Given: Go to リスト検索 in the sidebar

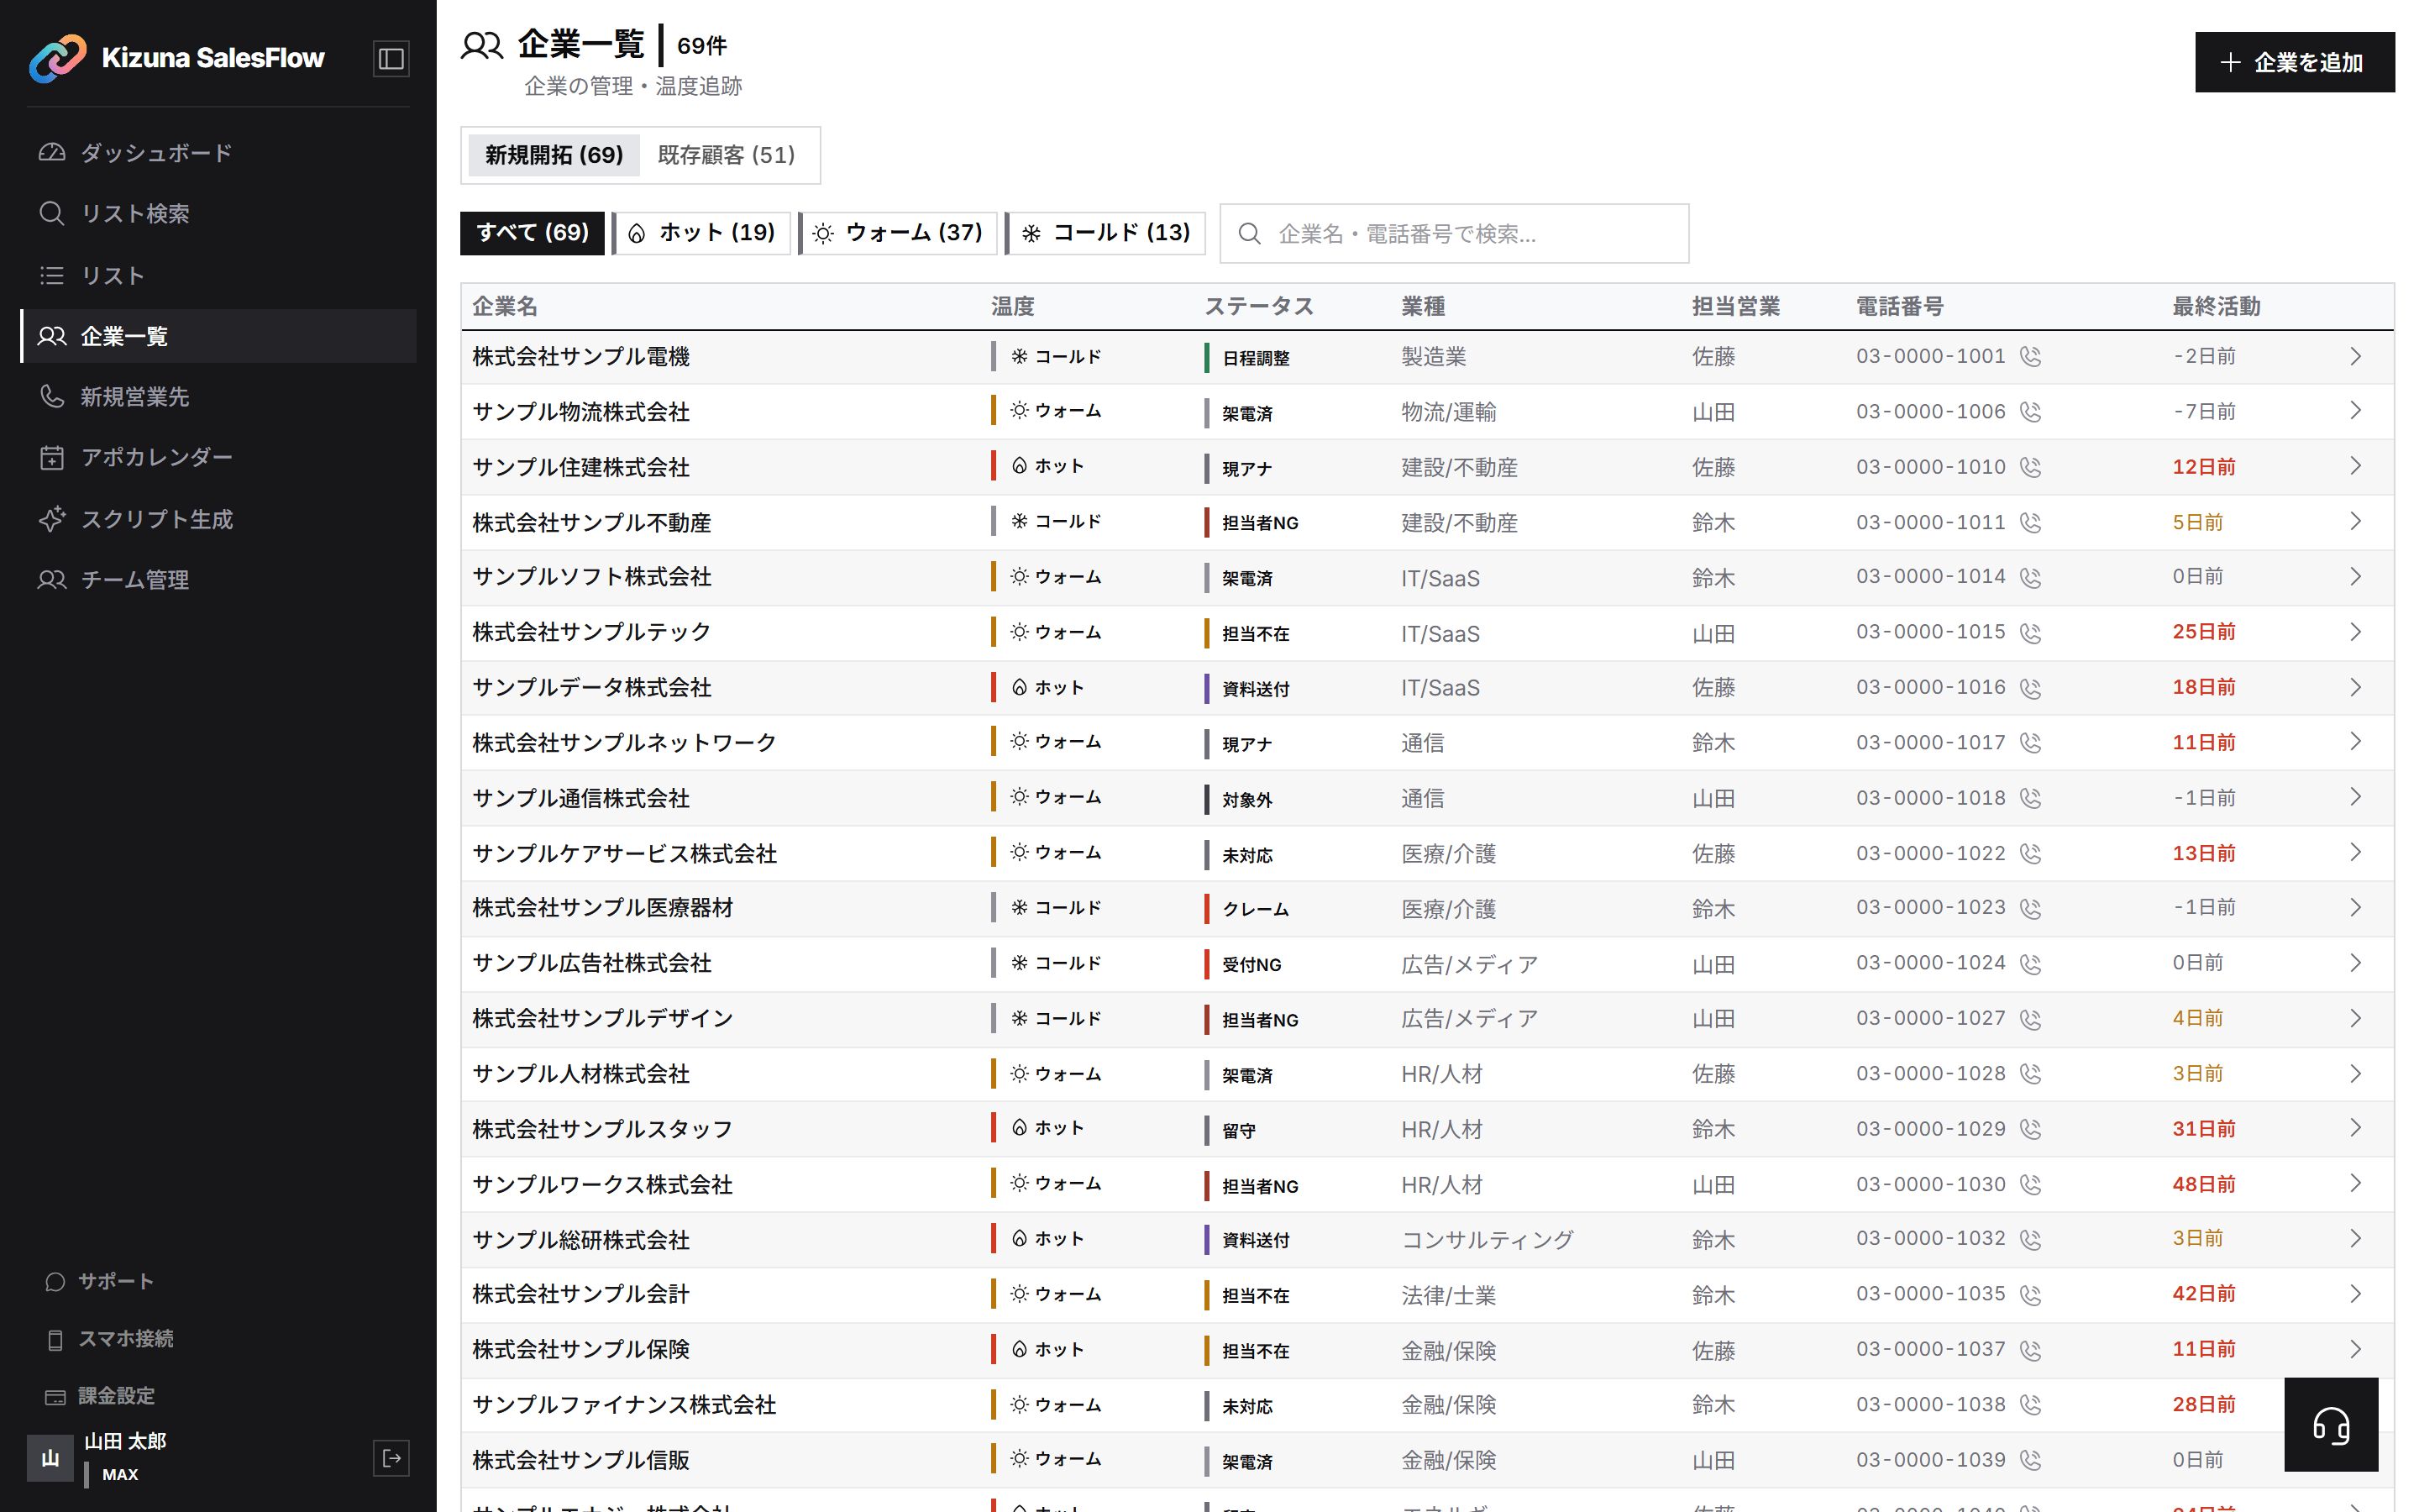Looking at the screenshot, I should 218,213.
